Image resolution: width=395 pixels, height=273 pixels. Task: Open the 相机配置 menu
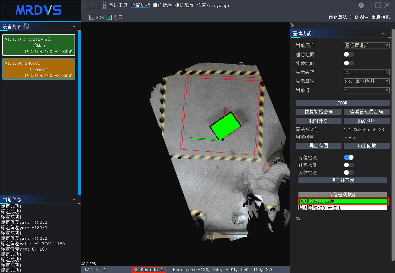(184, 5)
